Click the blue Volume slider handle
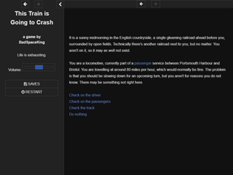The width and height of the screenshot is (233, 175). (x=39, y=67)
